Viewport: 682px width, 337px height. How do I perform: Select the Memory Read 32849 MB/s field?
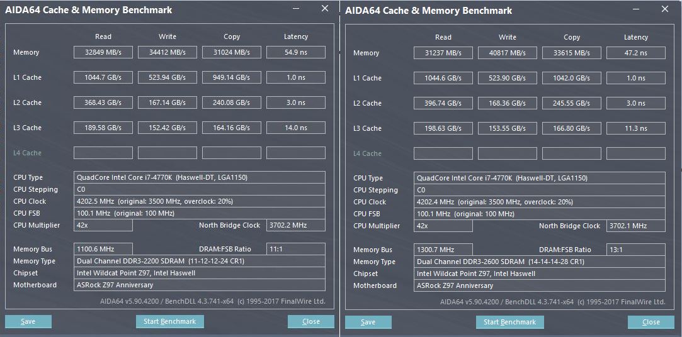(103, 52)
